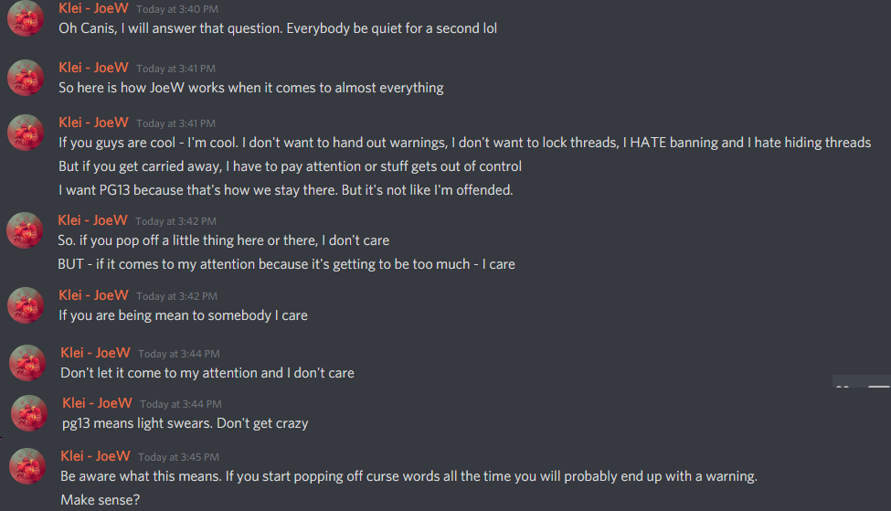
Task: Open profile picture beside "If you guys are cool" message
Action: pyautogui.click(x=26, y=133)
